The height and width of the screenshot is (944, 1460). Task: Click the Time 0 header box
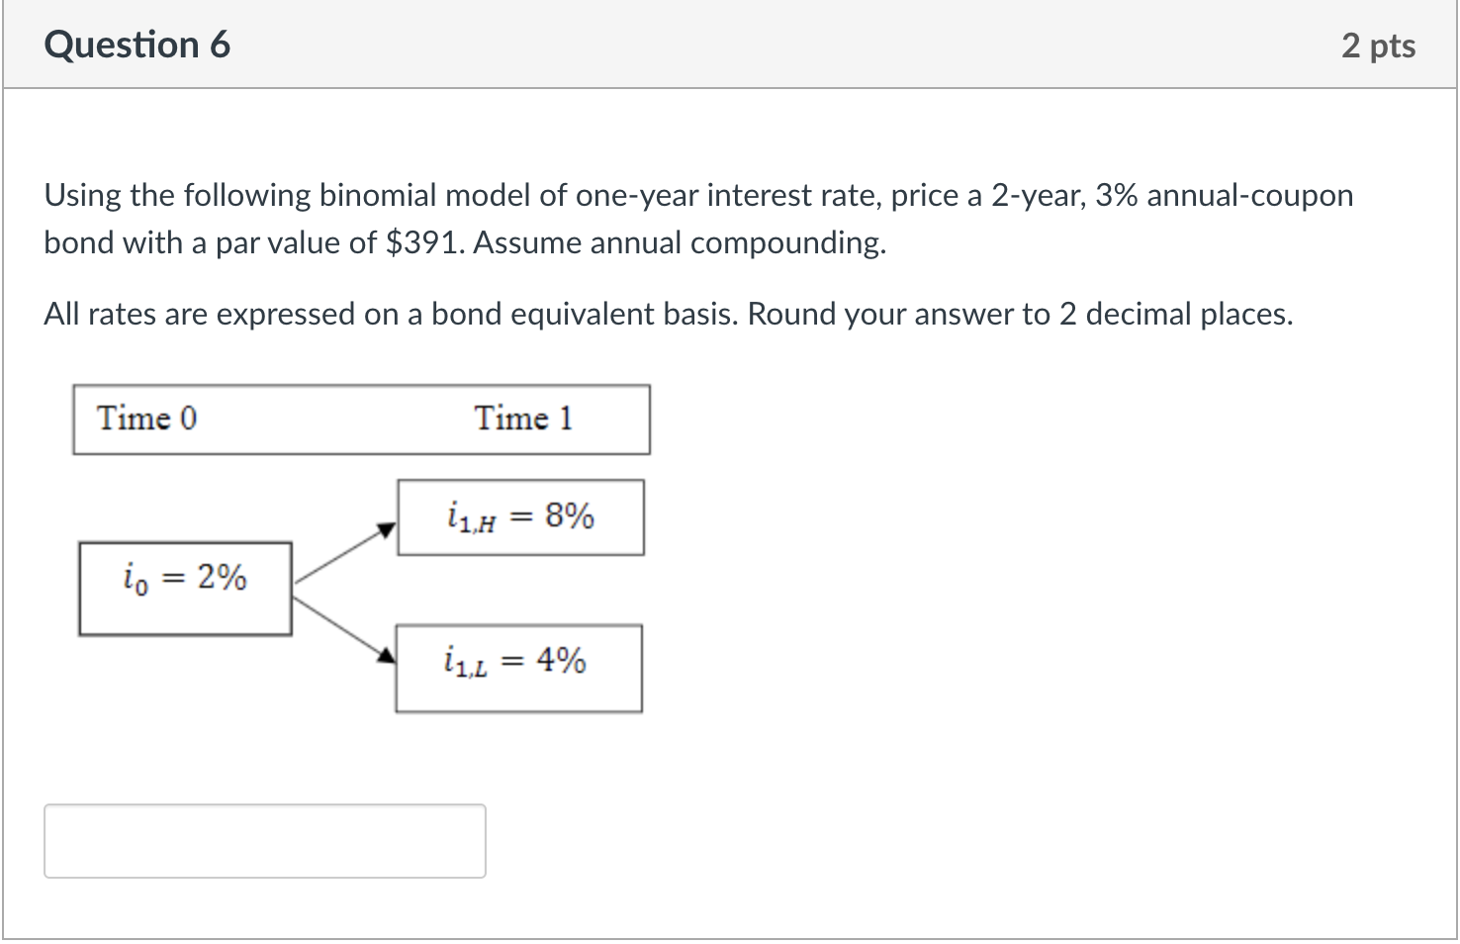point(146,419)
